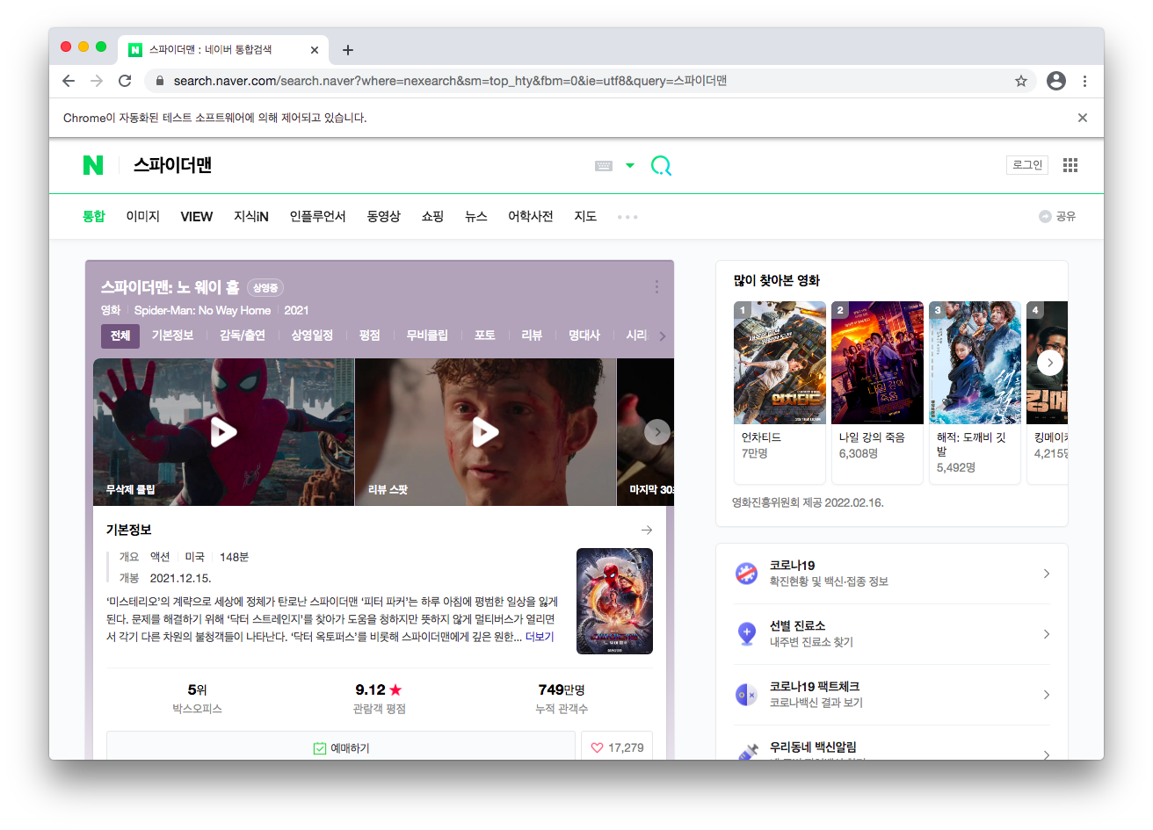Click the 공유 share button
The width and height of the screenshot is (1153, 830).
click(1057, 216)
